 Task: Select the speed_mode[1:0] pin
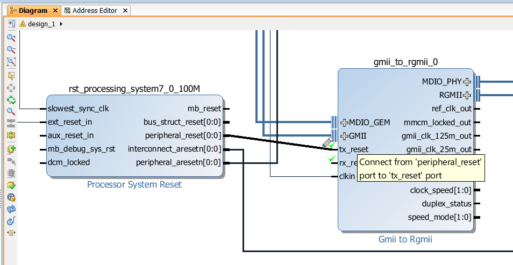[x=440, y=217]
